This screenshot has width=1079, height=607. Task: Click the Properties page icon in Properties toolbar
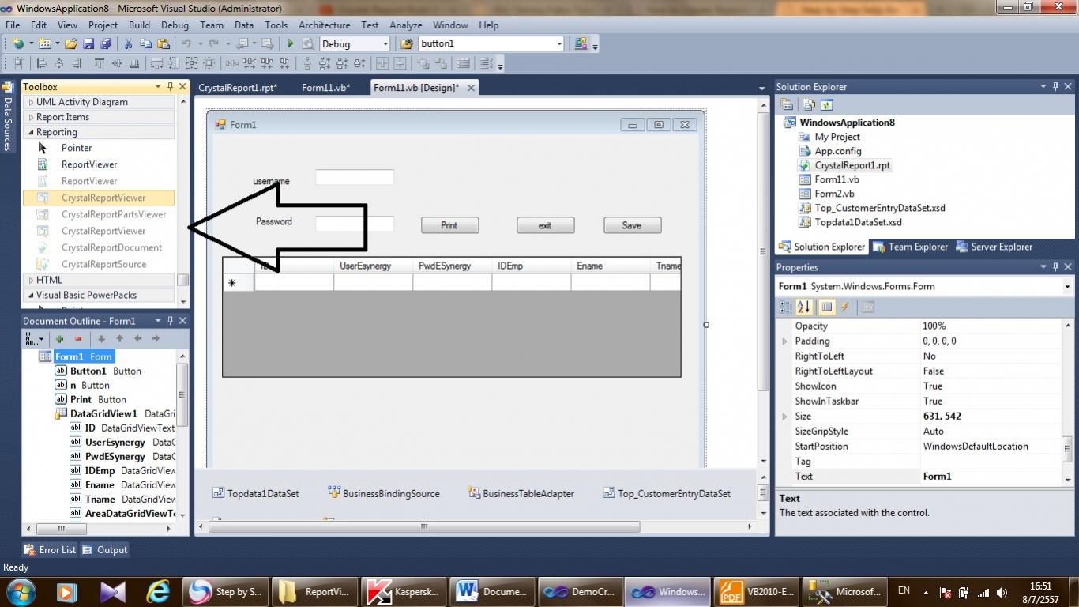tap(867, 307)
